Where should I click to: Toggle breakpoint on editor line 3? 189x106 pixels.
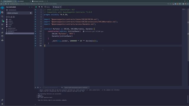35,14
